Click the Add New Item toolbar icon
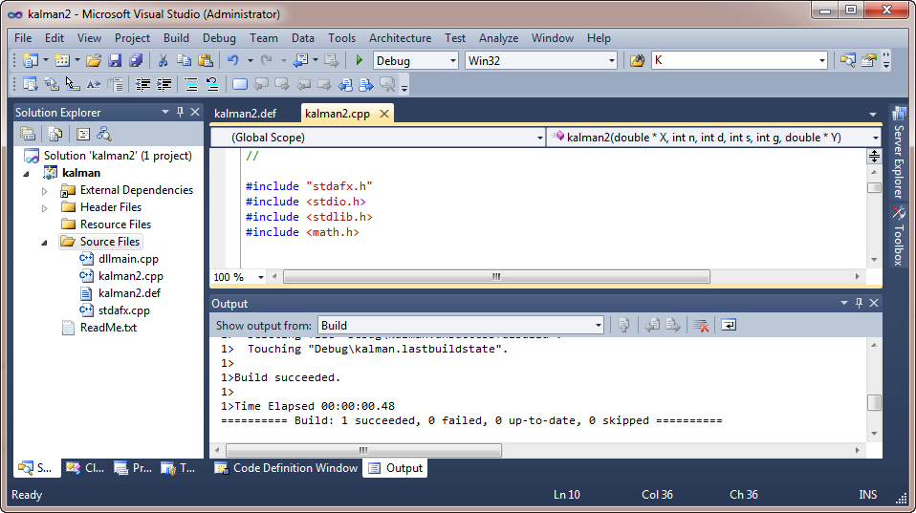Image resolution: width=916 pixels, height=513 pixels. pos(61,60)
